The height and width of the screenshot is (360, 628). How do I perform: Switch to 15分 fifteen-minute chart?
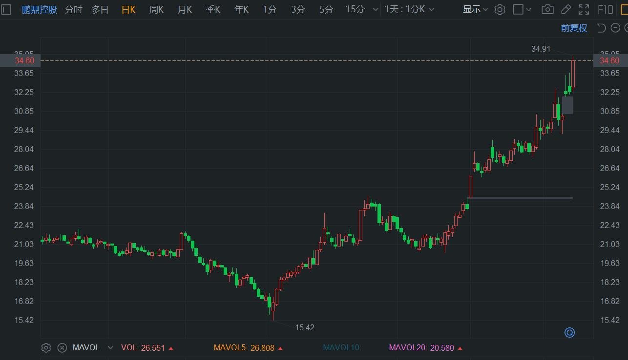coord(355,9)
